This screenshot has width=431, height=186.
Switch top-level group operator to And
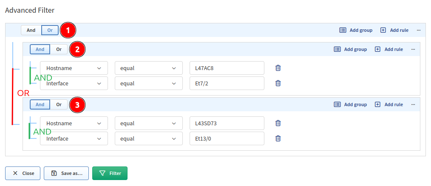pyautogui.click(x=31, y=30)
